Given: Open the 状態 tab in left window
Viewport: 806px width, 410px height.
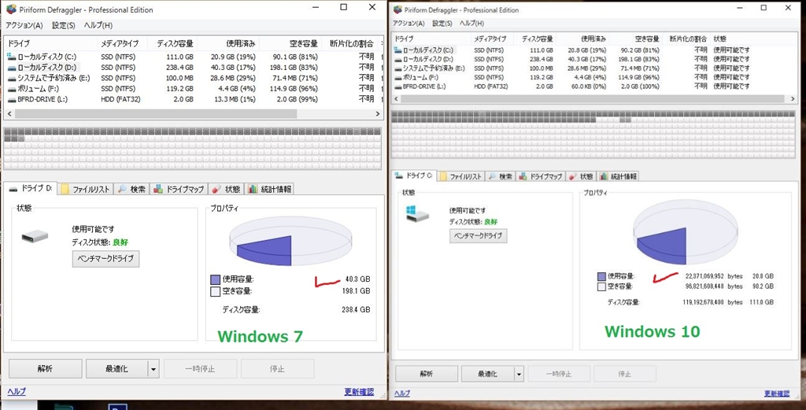Looking at the screenshot, I should [226, 189].
